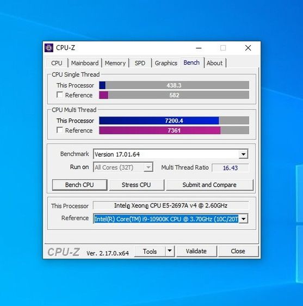Close CPU-Z with title bar X
303x306 pixels.
248,48
